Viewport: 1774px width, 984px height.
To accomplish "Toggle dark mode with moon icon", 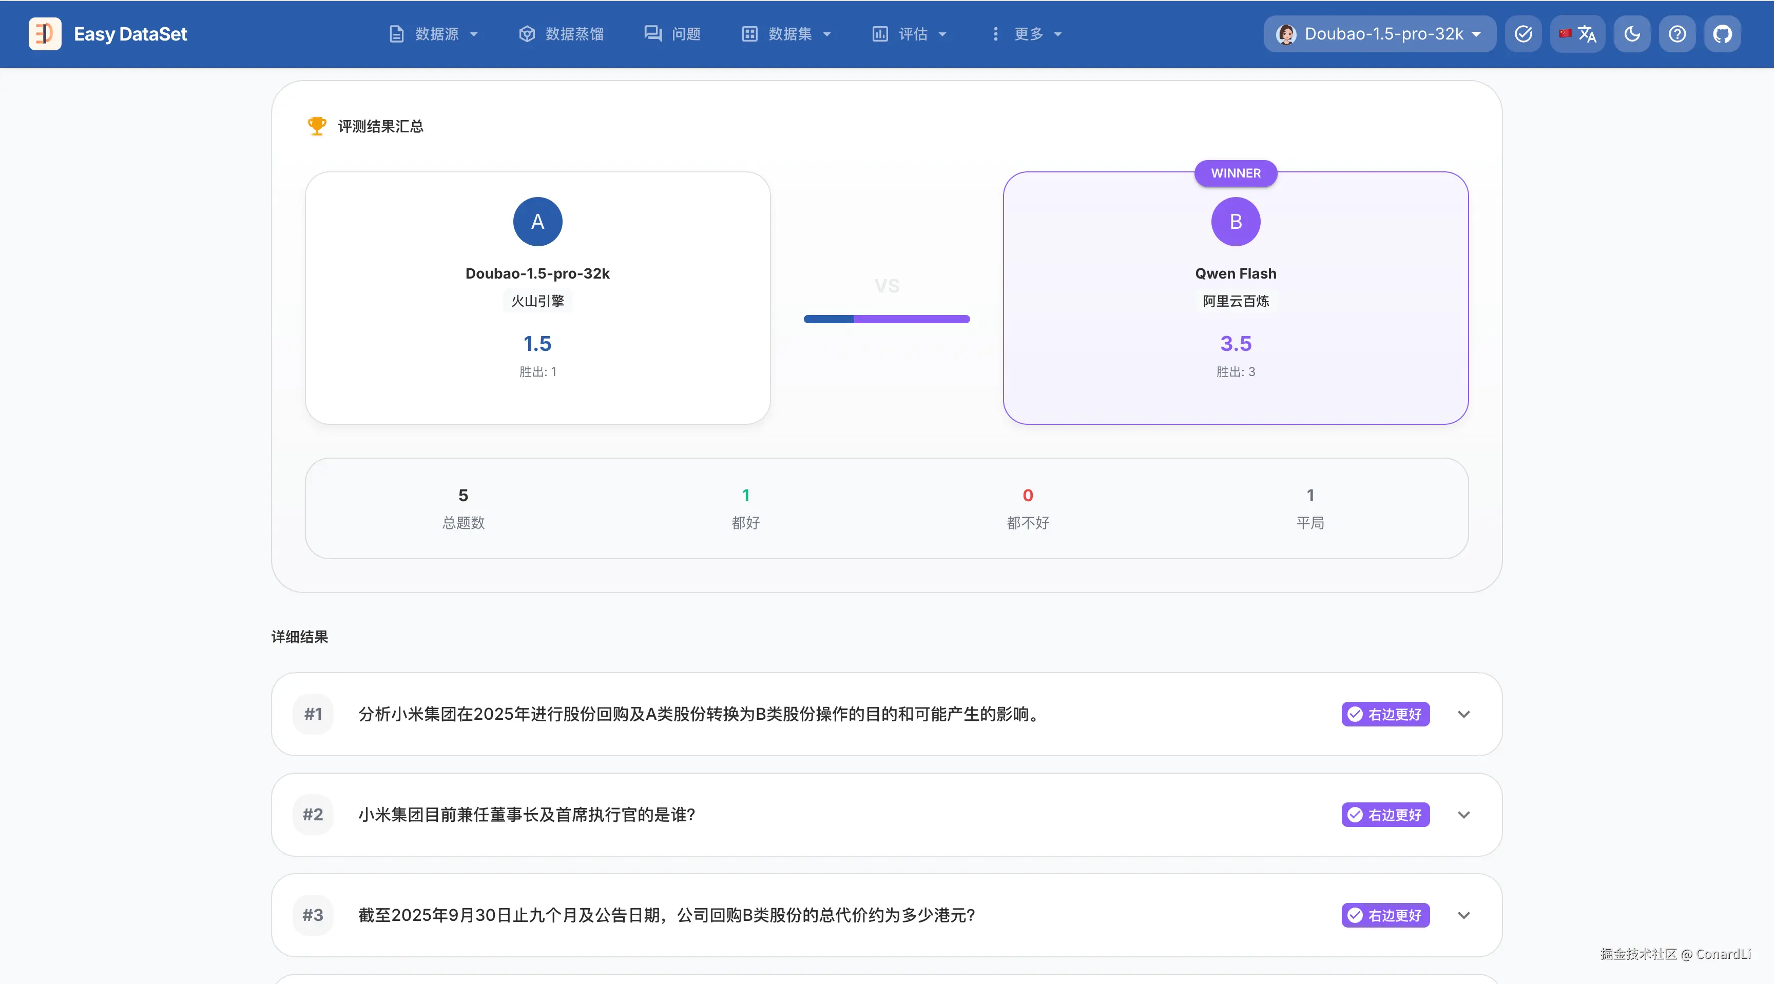I will [1632, 34].
